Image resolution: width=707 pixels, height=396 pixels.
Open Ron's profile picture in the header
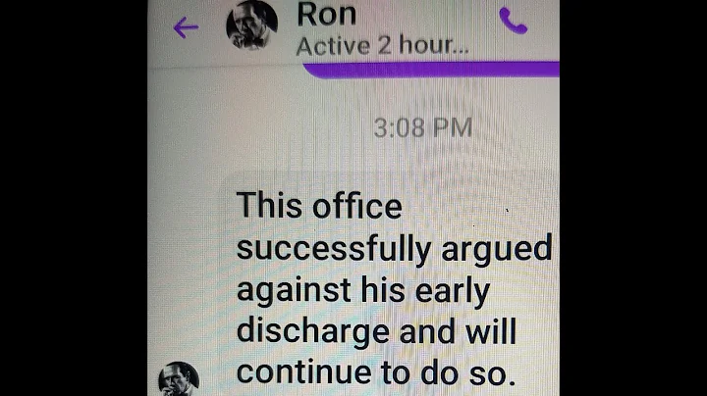pos(251,25)
